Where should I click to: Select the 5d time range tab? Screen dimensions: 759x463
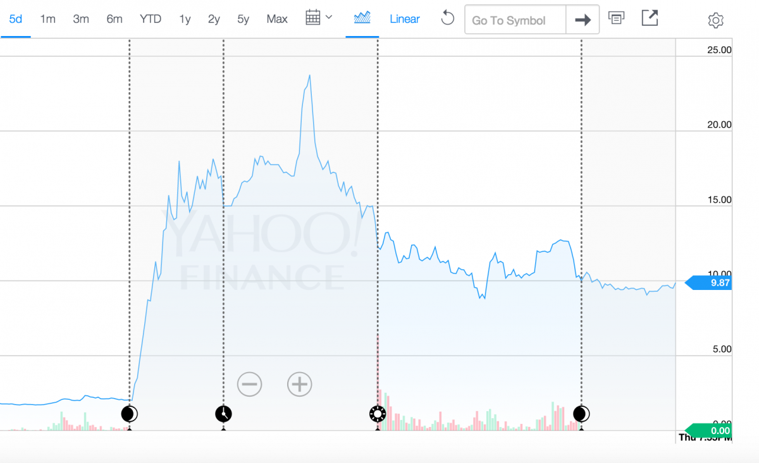15,19
